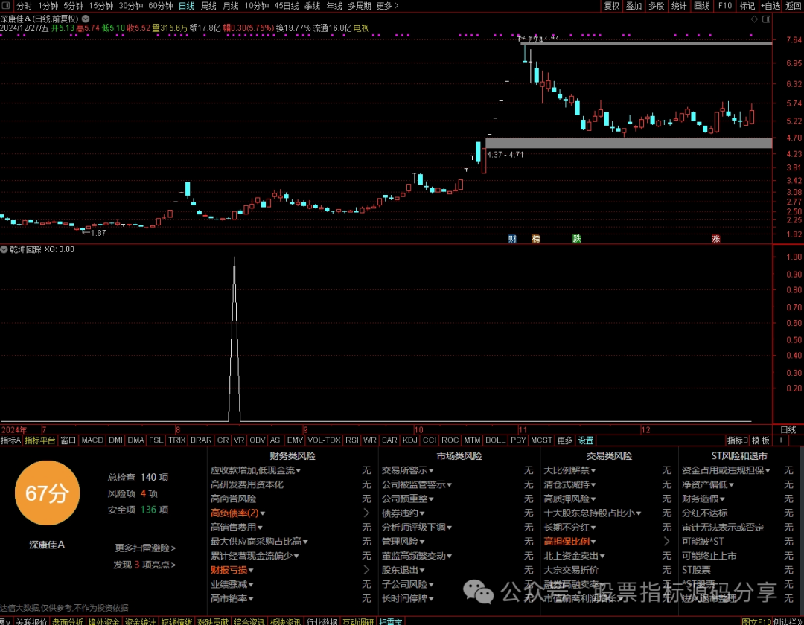Image resolution: width=804 pixels, height=625 pixels.
Task: Select the MCST indicator
Action: 541,440
